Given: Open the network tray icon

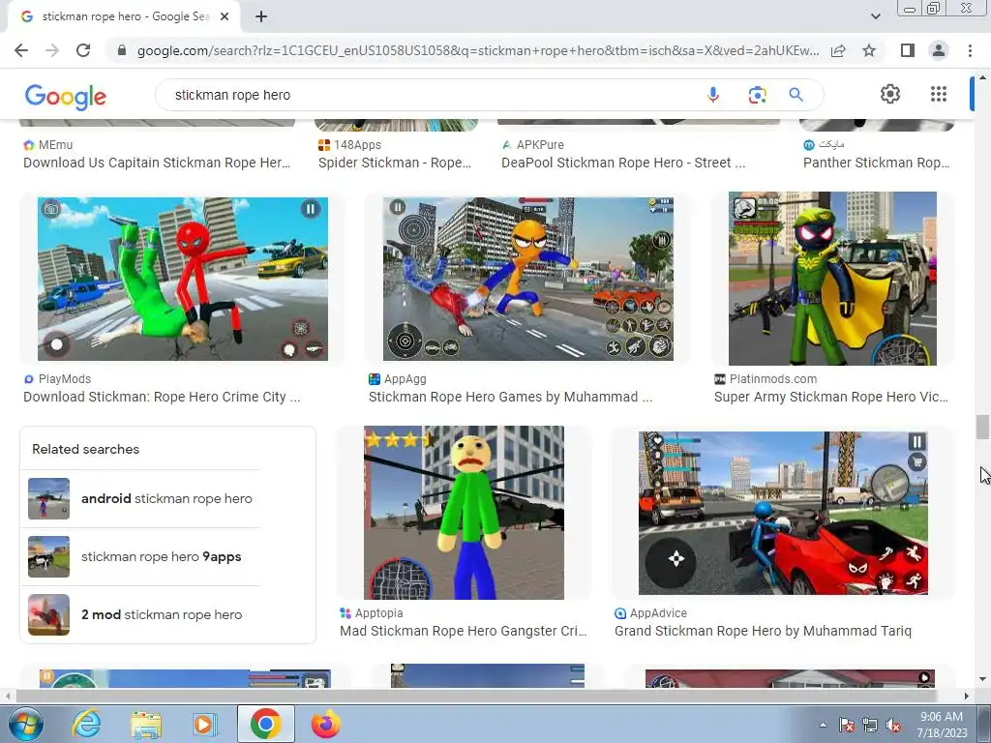Looking at the screenshot, I should pyautogui.click(x=870, y=725).
